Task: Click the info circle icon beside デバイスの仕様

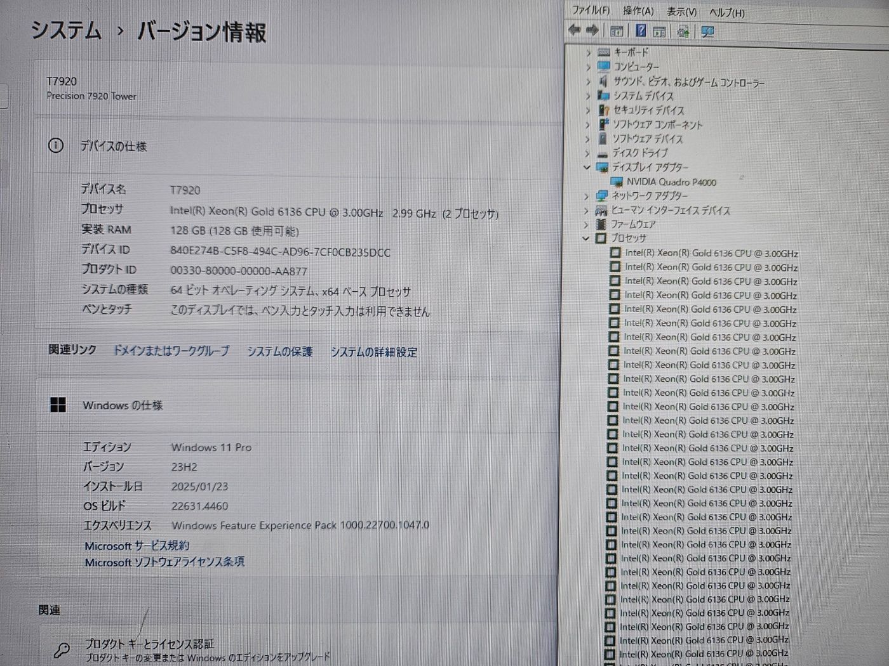Action: [x=56, y=146]
